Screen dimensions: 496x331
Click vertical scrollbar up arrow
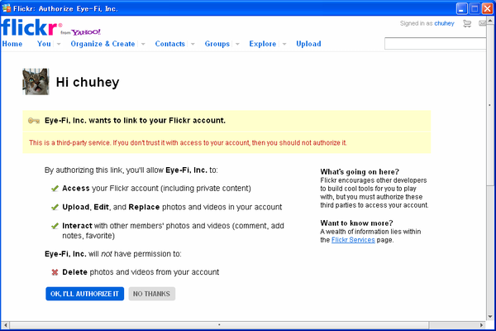[490, 21]
